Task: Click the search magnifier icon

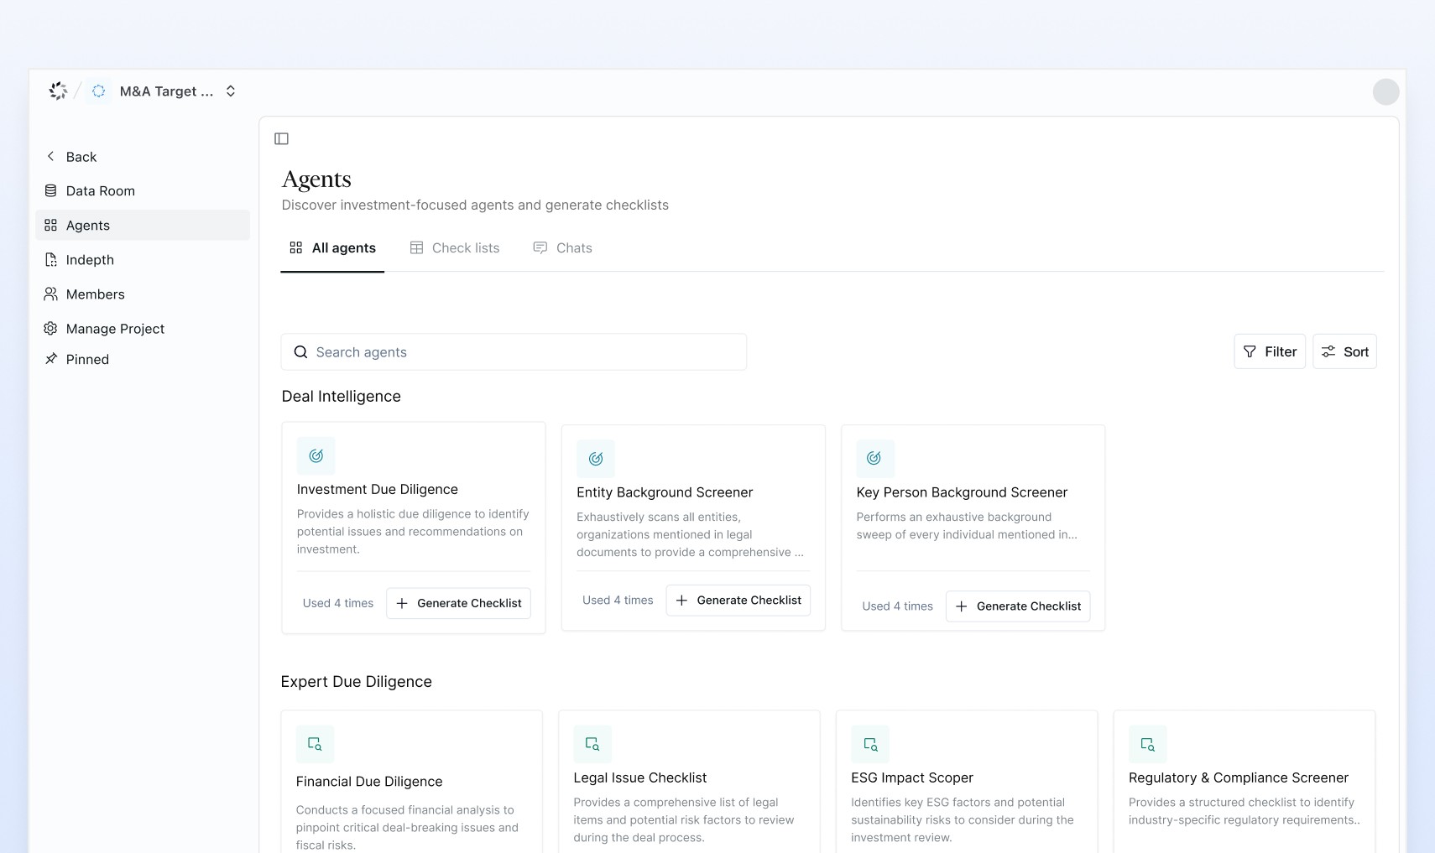Action: pos(300,352)
